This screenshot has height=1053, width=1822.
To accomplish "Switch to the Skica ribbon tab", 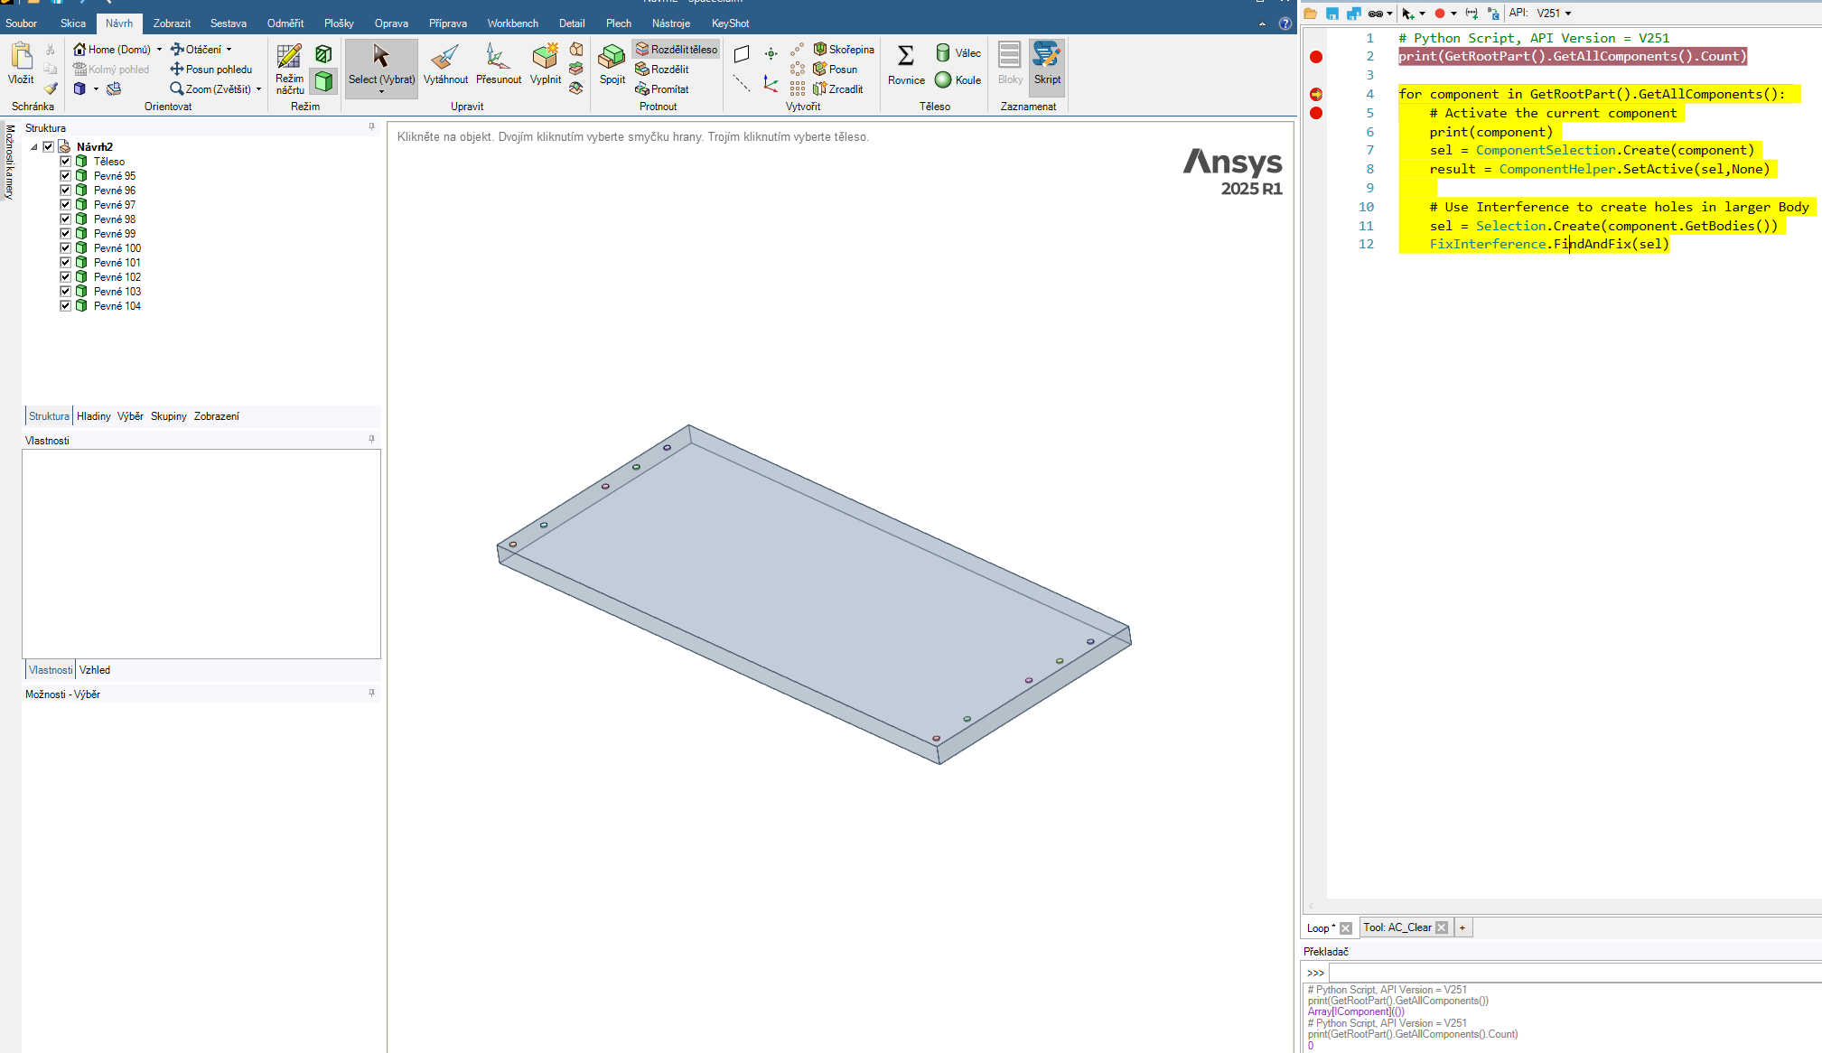I will (x=73, y=23).
